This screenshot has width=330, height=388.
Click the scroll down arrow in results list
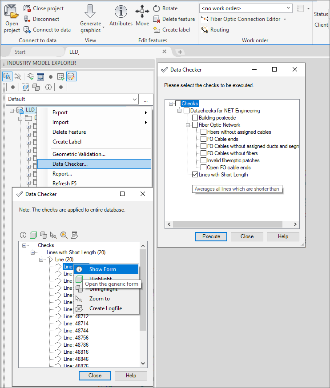tap(143, 363)
